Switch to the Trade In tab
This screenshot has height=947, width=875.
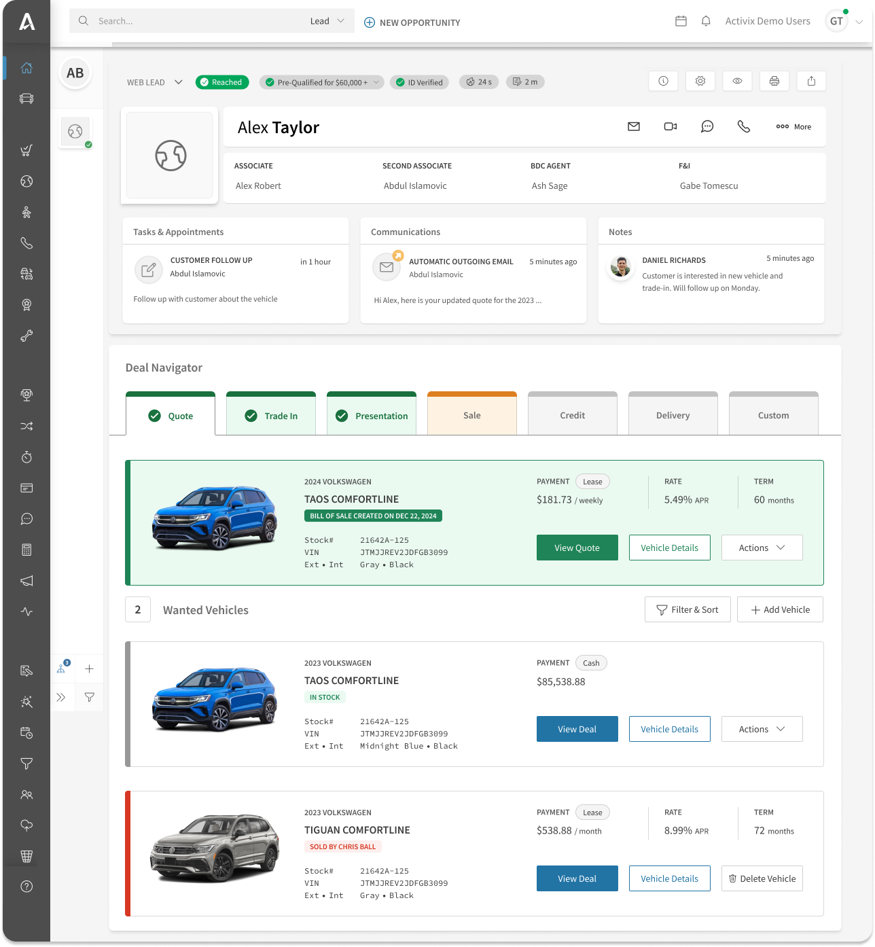click(271, 416)
